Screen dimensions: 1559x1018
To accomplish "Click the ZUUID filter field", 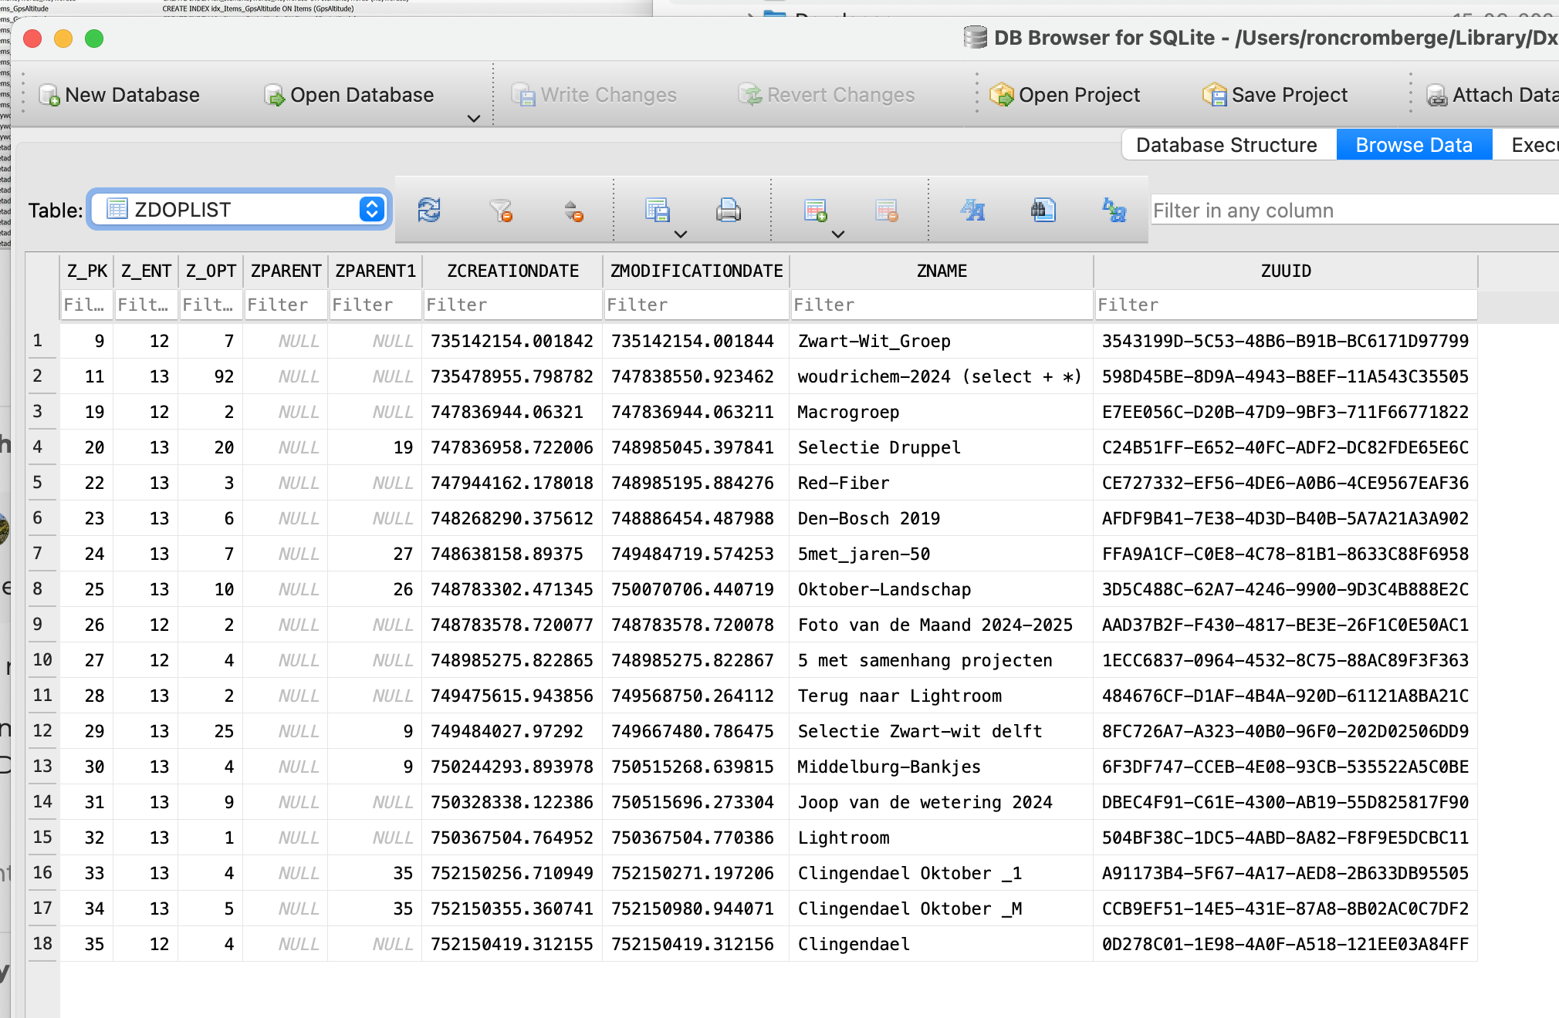I will [x=1286, y=305].
